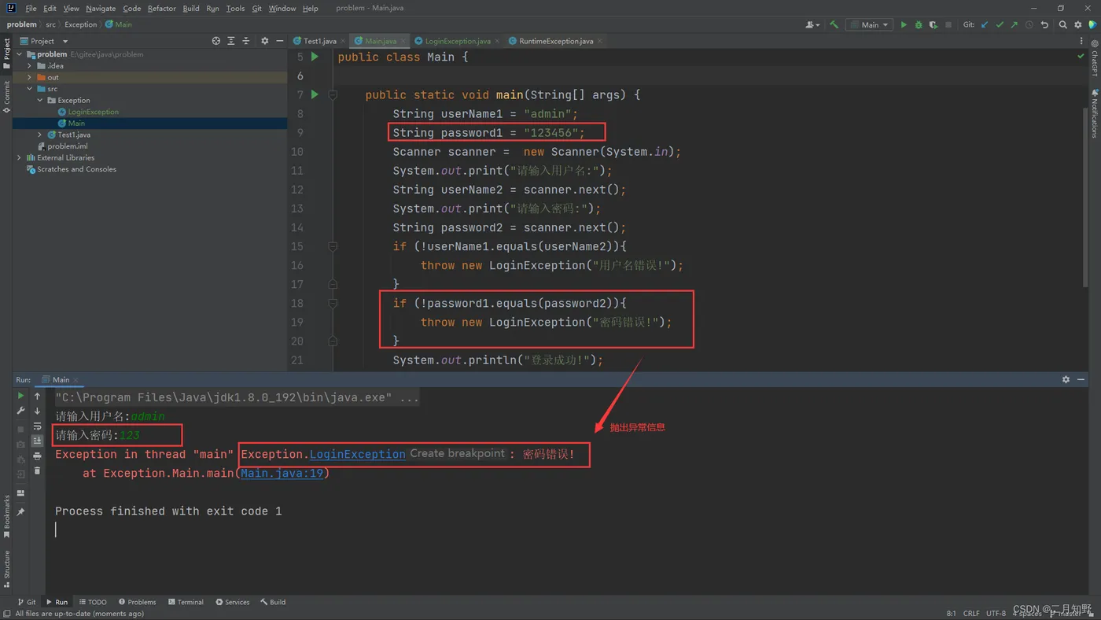1101x620 pixels.
Task: Click the Select Opened File target icon
Action: coord(216,41)
